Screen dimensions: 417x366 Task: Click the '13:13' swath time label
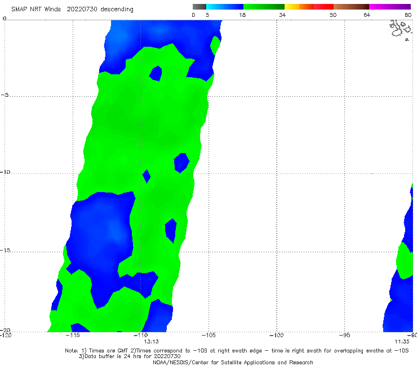click(x=152, y=342)
